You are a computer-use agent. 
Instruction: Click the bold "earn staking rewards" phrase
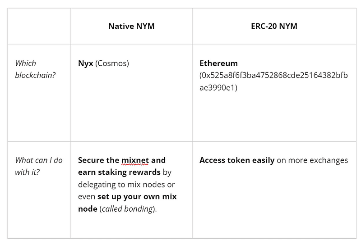coord(119,172)
